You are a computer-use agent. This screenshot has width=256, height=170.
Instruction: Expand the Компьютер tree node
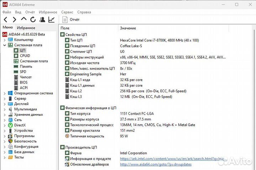click(5, 40)
